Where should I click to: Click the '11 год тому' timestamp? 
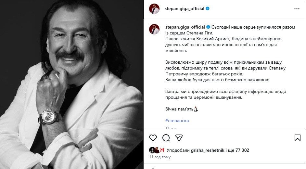coord(160,157)
